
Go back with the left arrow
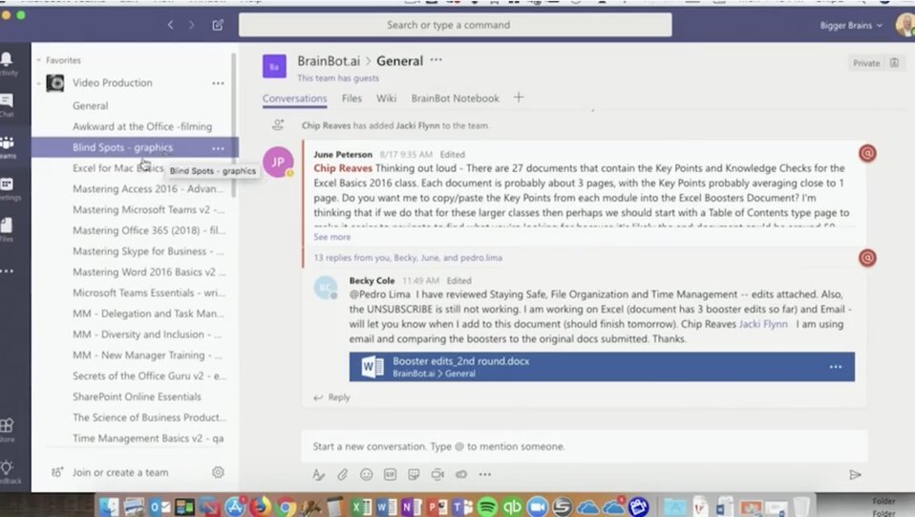point(170,25)
